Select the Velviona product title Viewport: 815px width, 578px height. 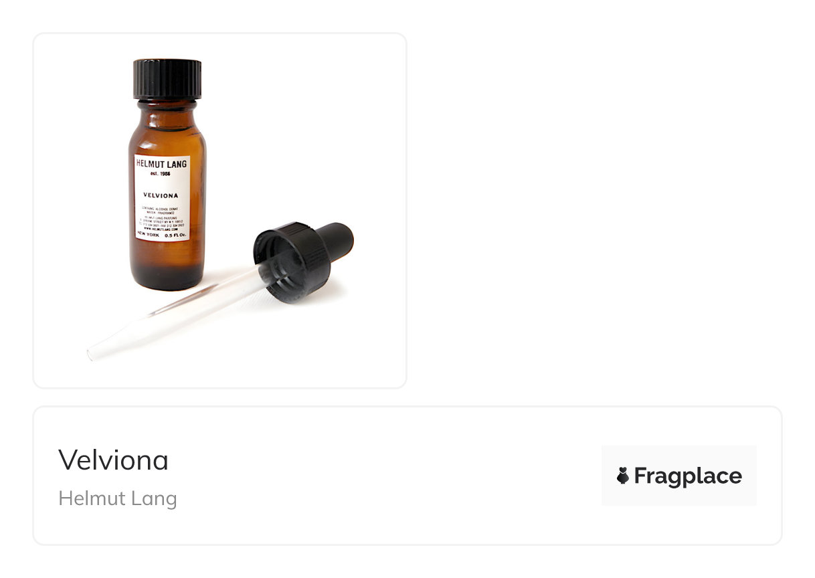(114, 460)
